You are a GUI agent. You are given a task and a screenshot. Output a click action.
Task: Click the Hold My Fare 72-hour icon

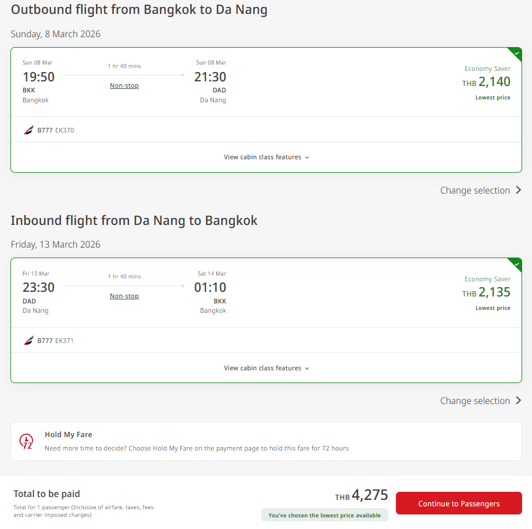26,441
